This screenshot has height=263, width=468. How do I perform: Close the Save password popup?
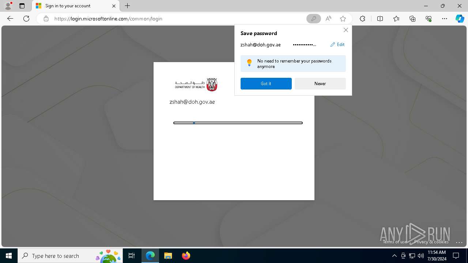point(346,30)
